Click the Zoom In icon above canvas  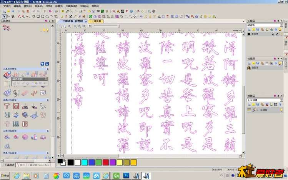(x=60, y=26)
